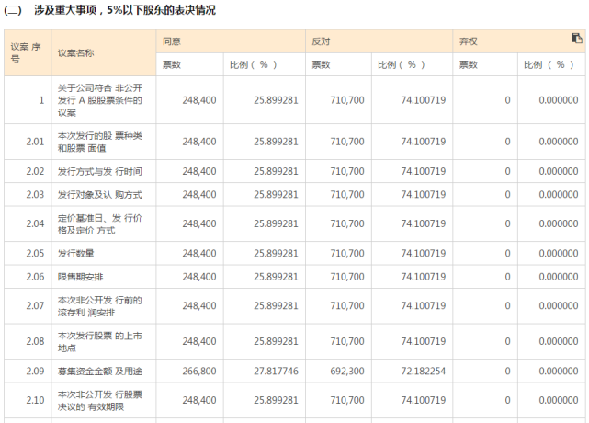Select proposal number 2.03 cell

click(28, 194)
